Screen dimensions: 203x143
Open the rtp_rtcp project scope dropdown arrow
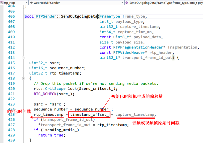pyautogui.click(x=26, y=3)
